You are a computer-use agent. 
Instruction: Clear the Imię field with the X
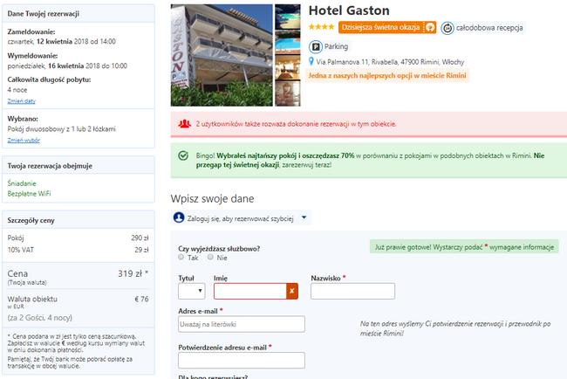coord(292,291)
